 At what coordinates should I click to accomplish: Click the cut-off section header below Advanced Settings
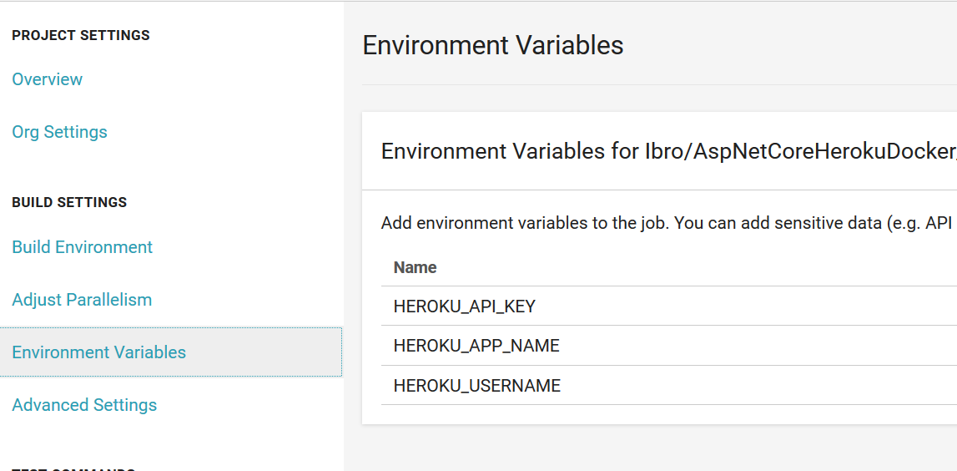click(x=73, y=468)
